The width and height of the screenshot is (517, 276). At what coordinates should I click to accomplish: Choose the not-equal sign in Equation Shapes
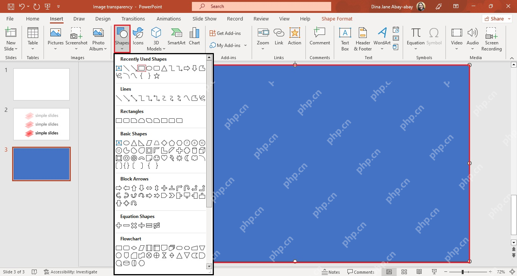[x=157, y=226]
